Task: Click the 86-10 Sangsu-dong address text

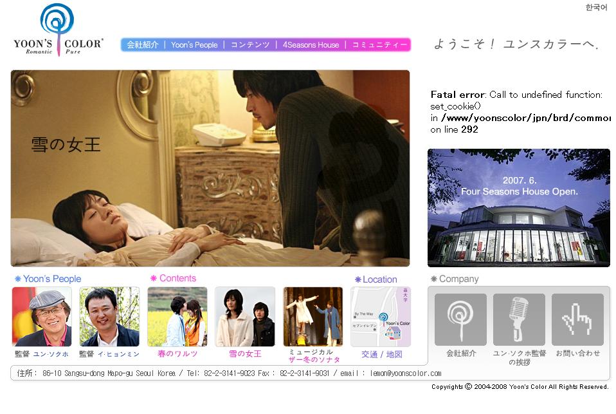Action: (109, 373)
